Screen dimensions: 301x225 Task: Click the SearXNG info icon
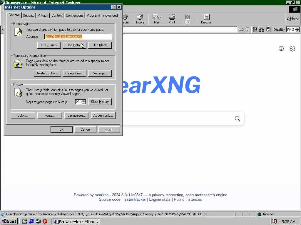[281, 48]
